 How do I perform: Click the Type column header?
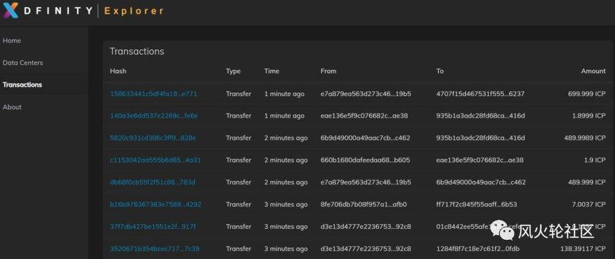point(233,71)
